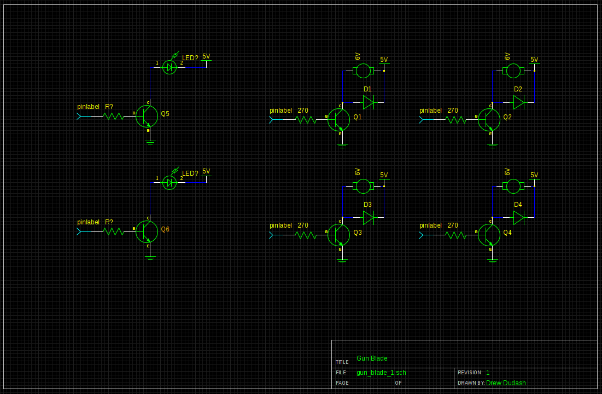Select the R? resistor feeding Q6
Viewport: 602px width, 394px height.
coord(114,231)
